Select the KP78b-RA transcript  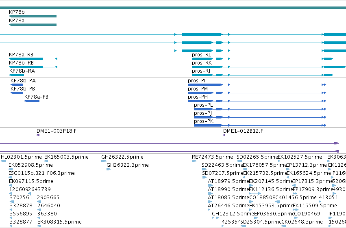coord(17,75)
